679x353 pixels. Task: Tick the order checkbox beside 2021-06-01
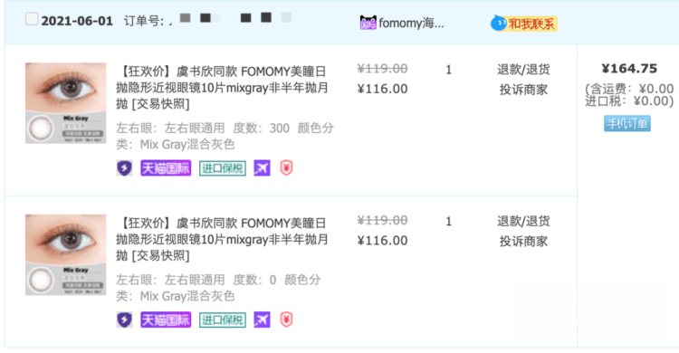pyautogui.click(x=32, y=19)
